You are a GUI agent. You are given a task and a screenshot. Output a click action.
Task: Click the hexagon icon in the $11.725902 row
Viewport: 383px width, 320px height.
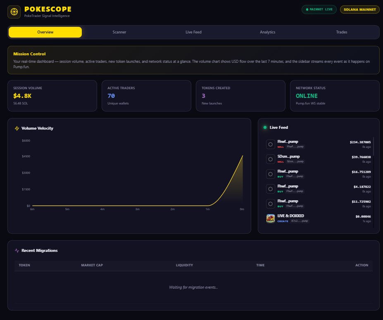(x=270, y=204)
